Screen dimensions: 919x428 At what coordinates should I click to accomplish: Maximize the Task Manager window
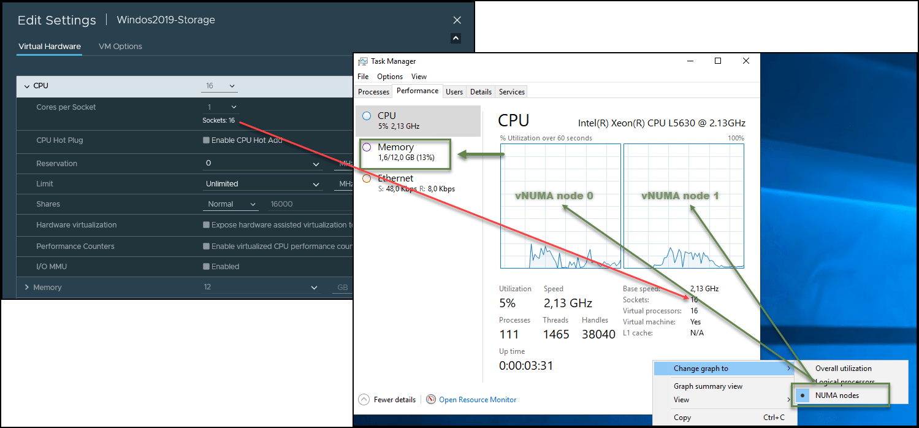coord(718,61)
